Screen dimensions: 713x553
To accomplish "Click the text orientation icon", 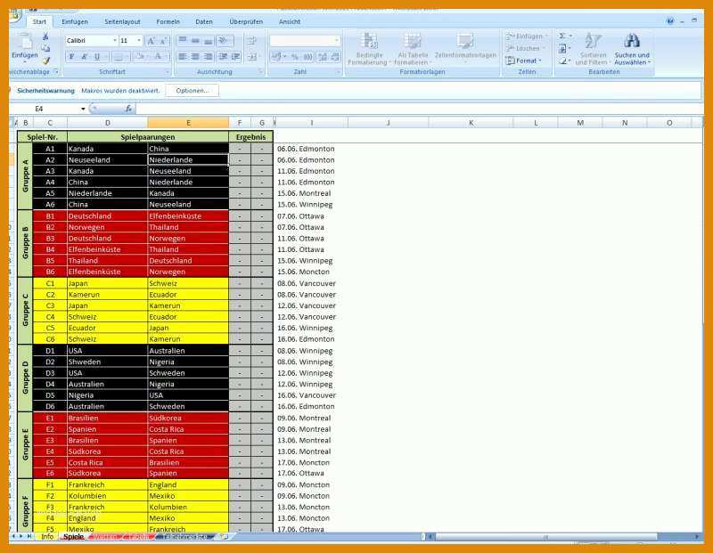I will tap(223, 41).
